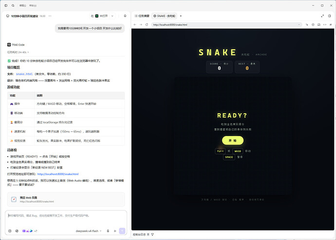Switch to the 任务摘要 tab
The height and width of the screenshot is (240, 336).
tap(142, 16)
